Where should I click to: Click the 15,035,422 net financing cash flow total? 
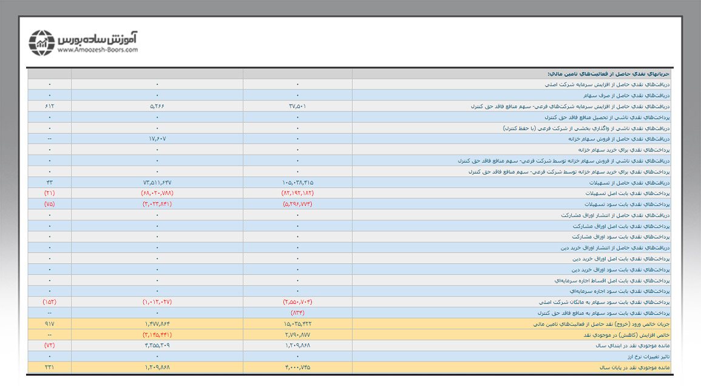click(x=297, y=324)
